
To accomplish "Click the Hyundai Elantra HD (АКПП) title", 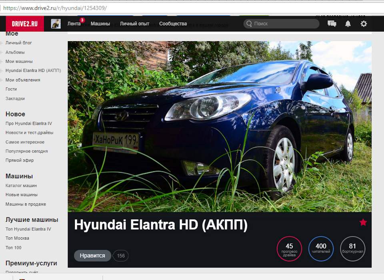I will point(161,224).
